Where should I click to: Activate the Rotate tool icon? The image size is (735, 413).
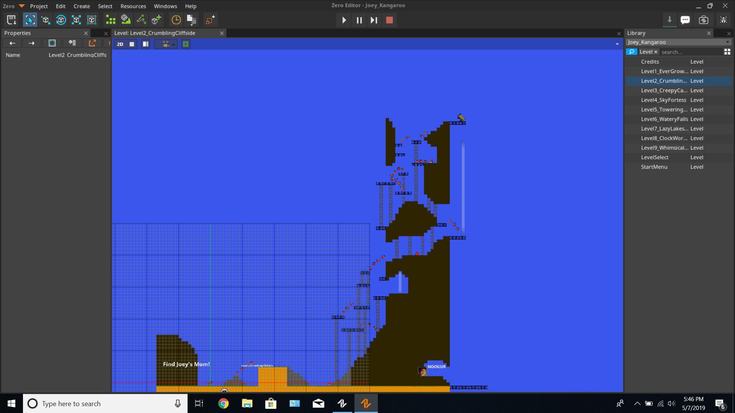tap(61, 20)
